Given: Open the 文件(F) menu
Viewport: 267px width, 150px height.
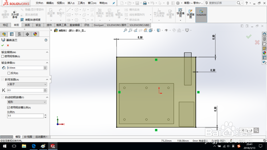Looking at the screenshot, I should pyautogui.click(x=39, y=3).
